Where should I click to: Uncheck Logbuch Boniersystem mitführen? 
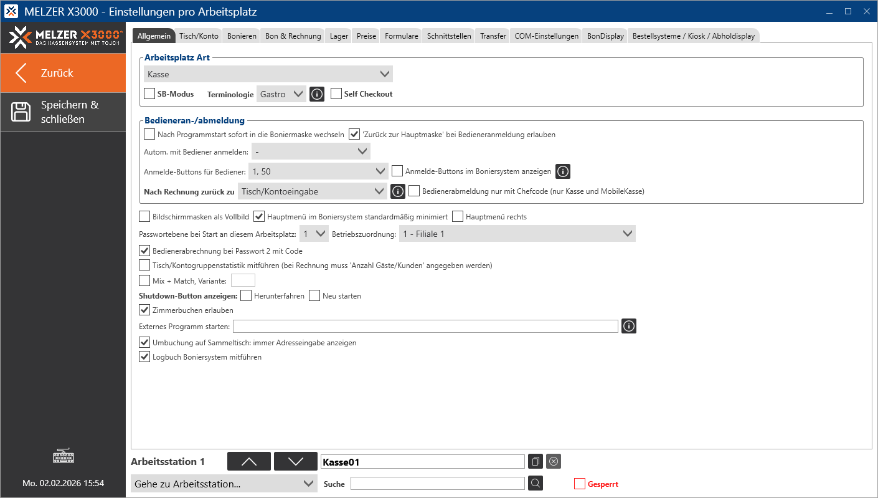[x=144, y=358]
